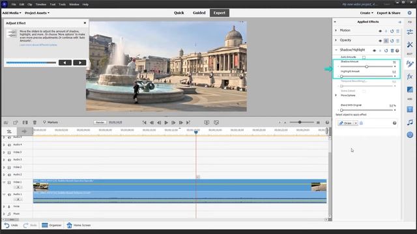Image resolution: width=417 pixels, height=234 pixels.
Task: Open the Music note icon in sidebar
Action: pos(410,122)
